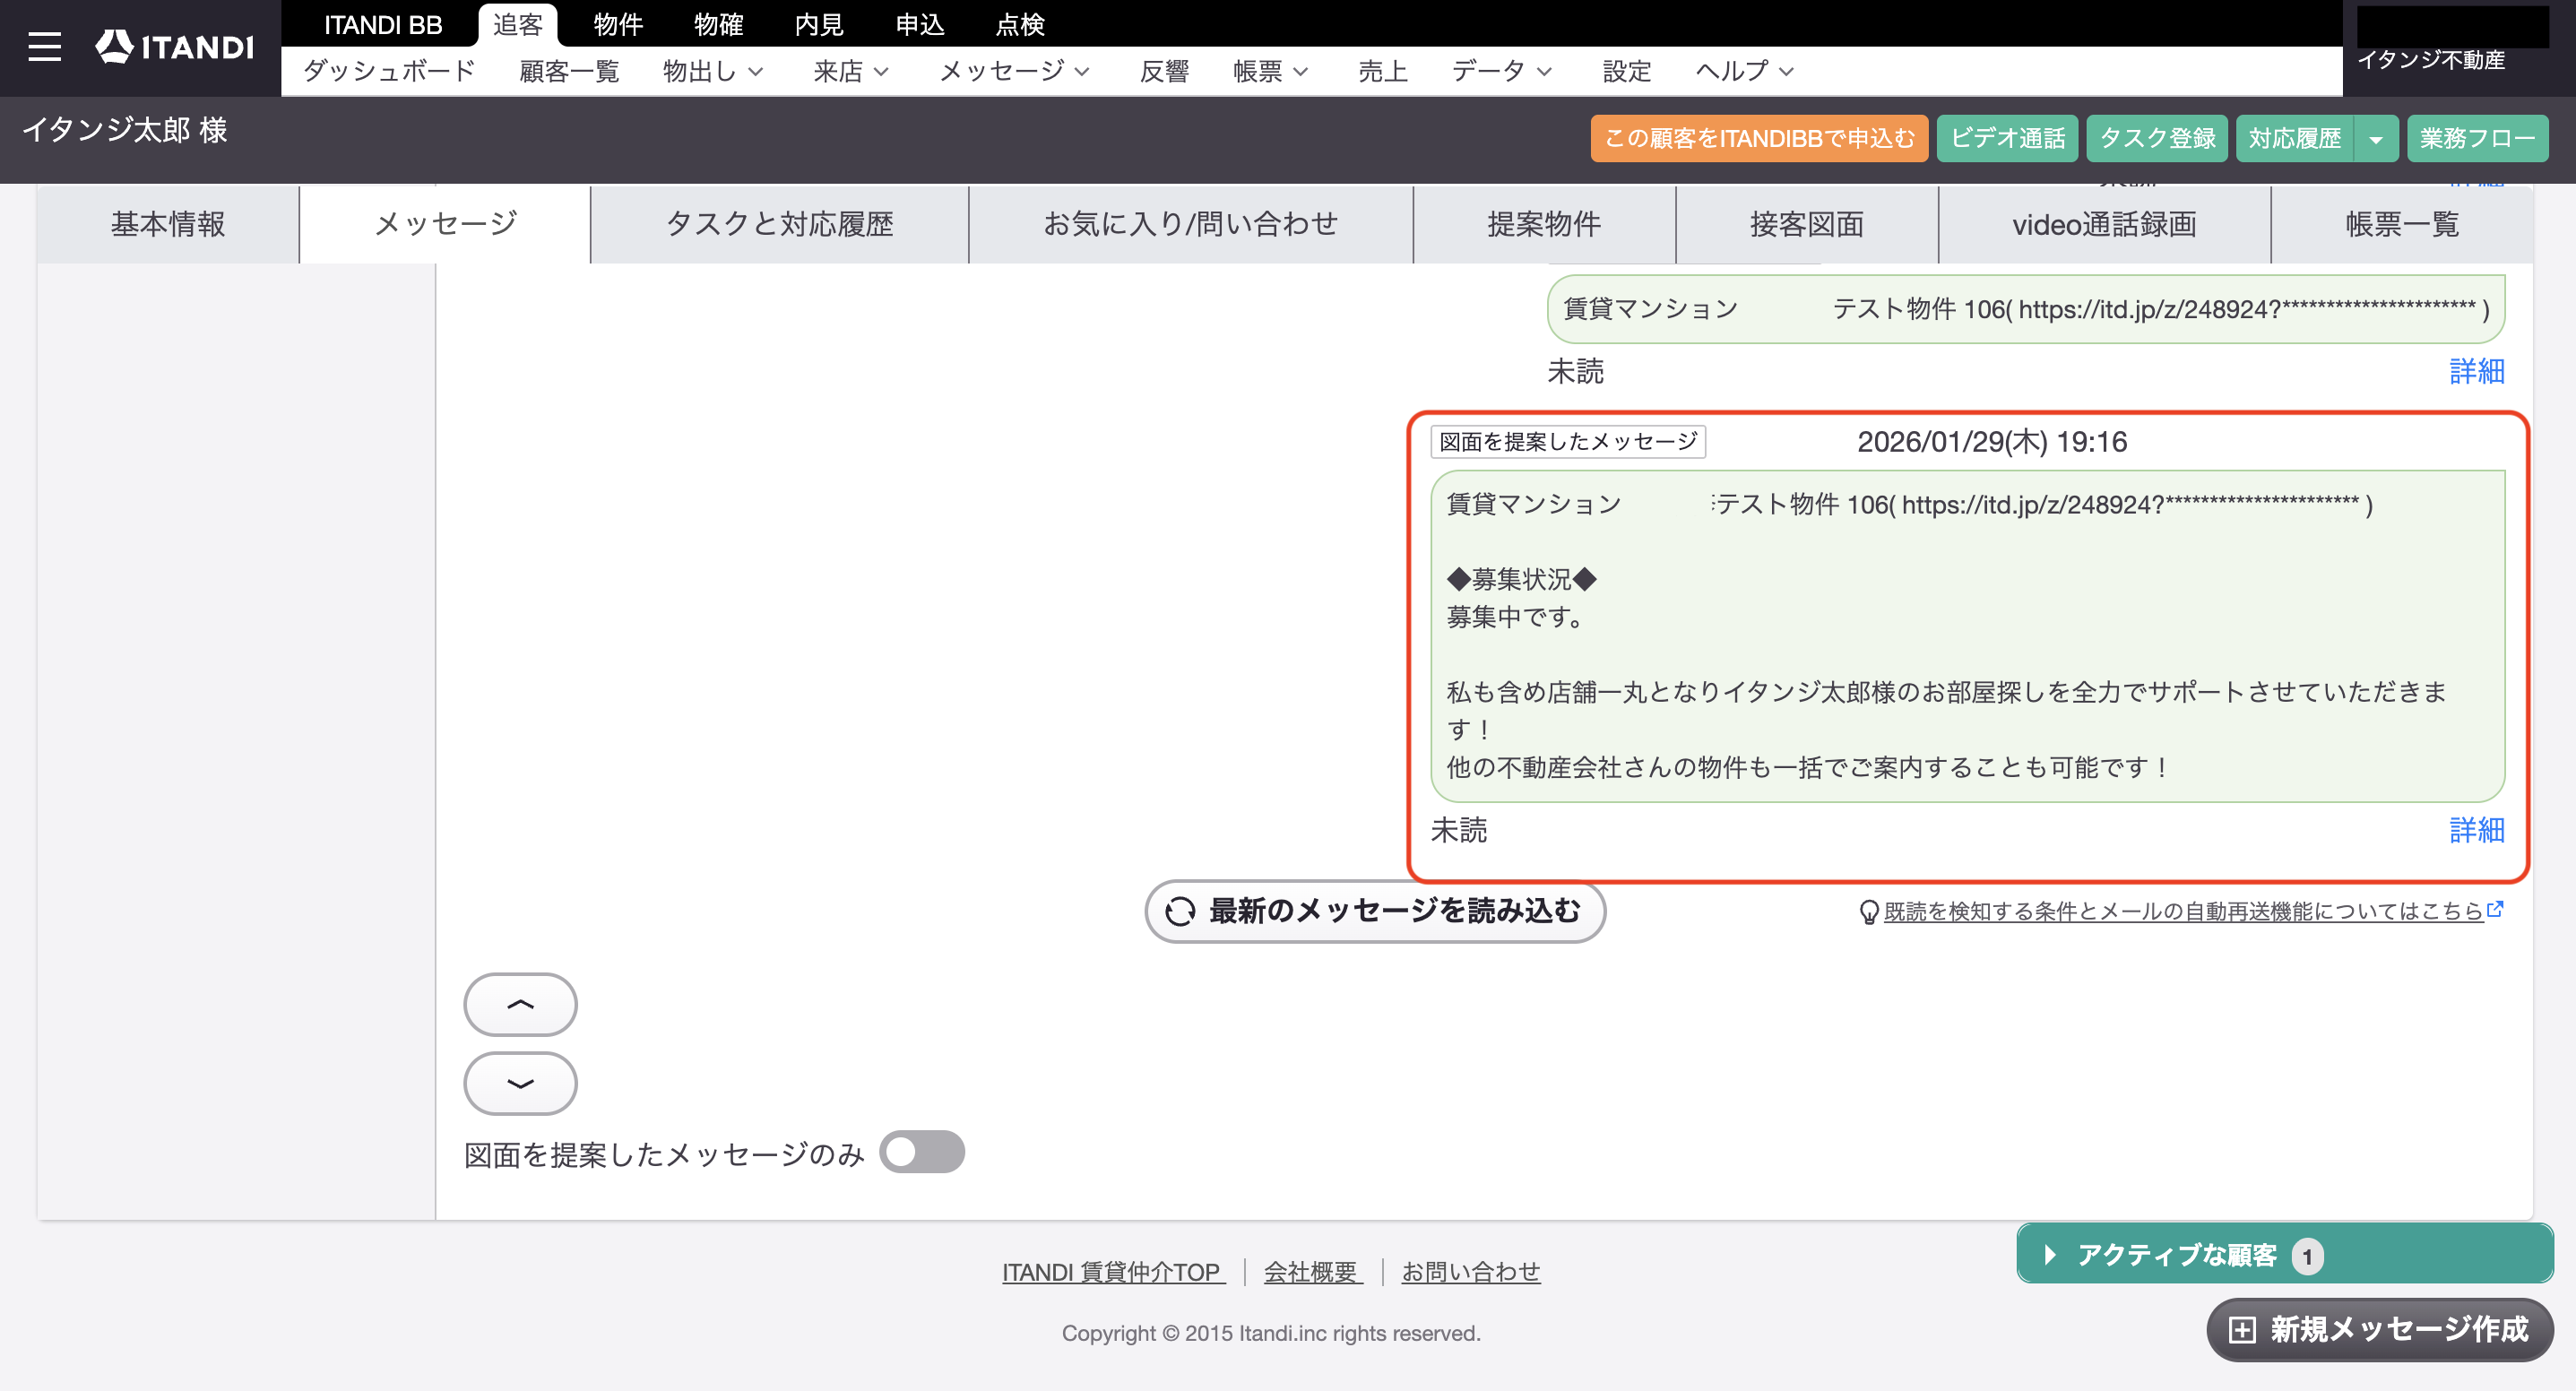This screenshot has width=2576, height=1391.
Task: Open 設定 in navigation
Action: (x=1626, y=71)
